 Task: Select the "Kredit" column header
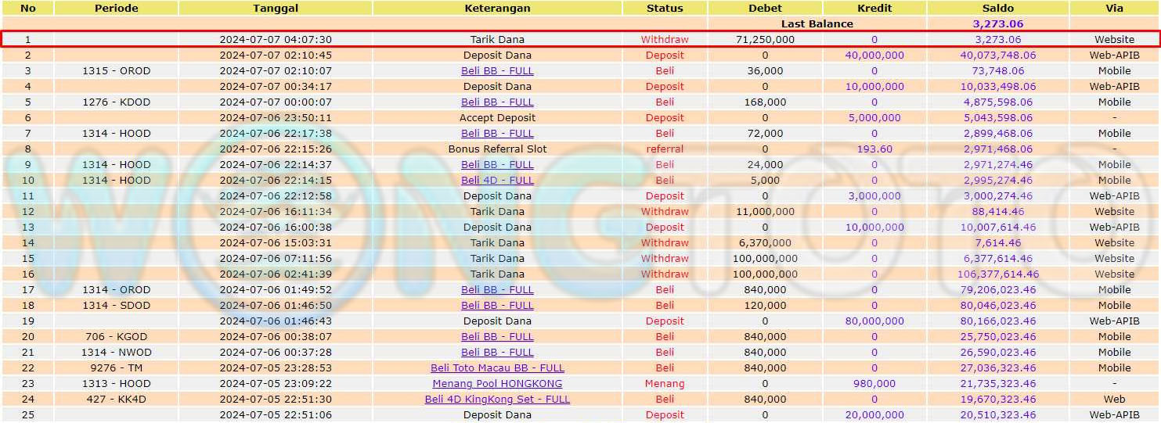pyautogui.click(x=874, y=9)
